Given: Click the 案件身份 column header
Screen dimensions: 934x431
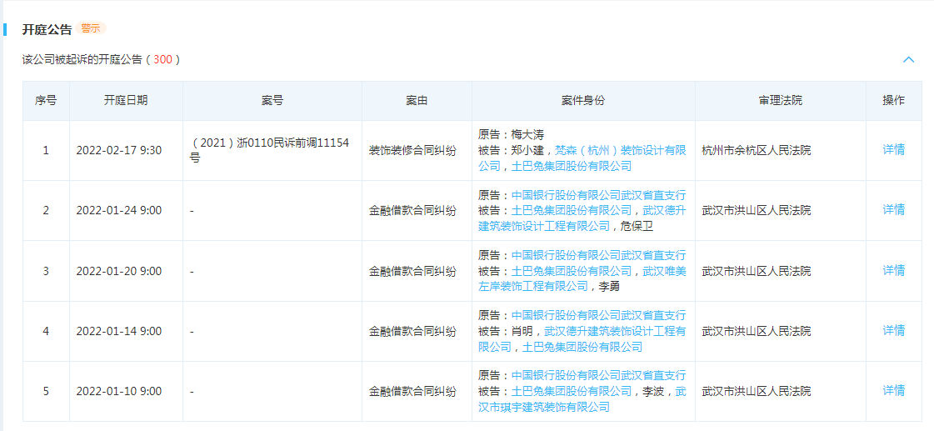Looking at the screenshot, I should (x=583, y=101).
